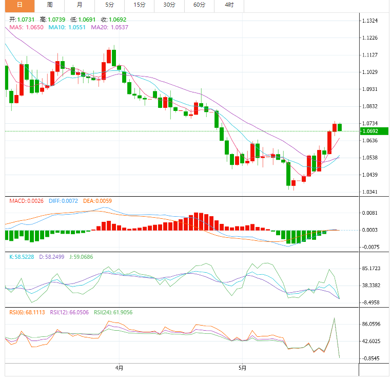This screenshot has height=379, width=392.
Task: Click the 86.0596 RSI axis label
Action: point(371,324)
